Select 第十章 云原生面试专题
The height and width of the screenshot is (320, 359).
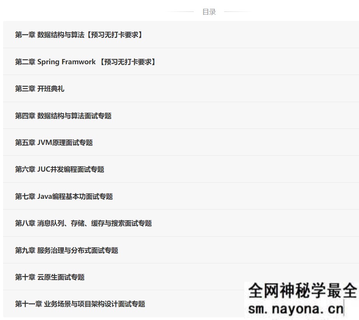pyautogui.click(x=181, y=277)
